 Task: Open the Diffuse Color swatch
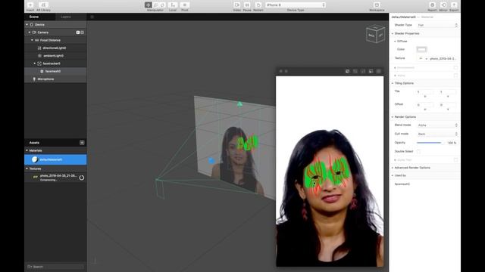421,49
